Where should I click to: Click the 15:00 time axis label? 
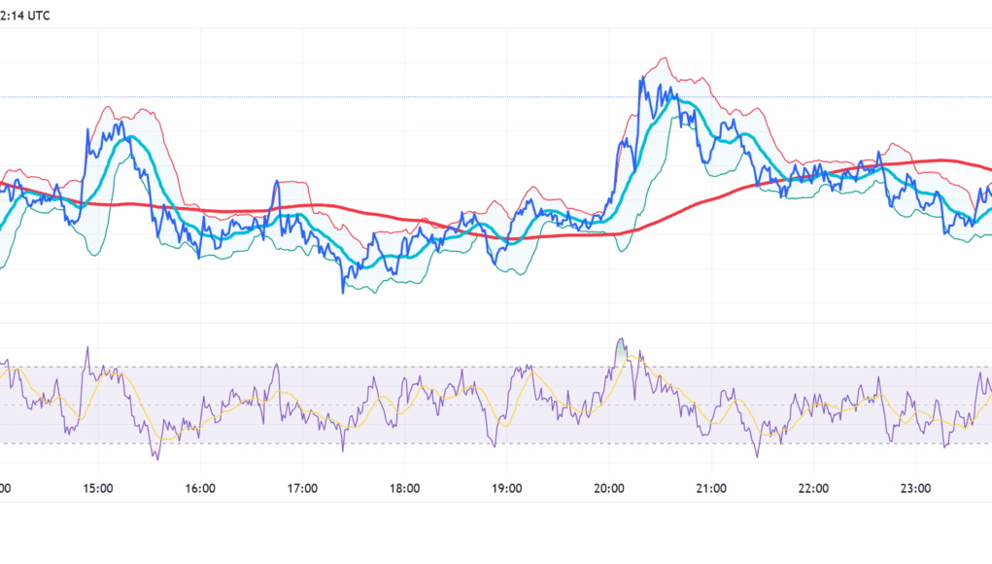[x=98, y=488]
